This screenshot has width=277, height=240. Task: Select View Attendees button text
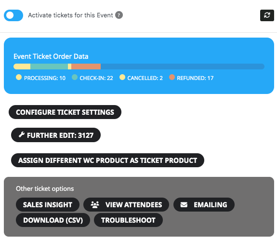point(133,205)
